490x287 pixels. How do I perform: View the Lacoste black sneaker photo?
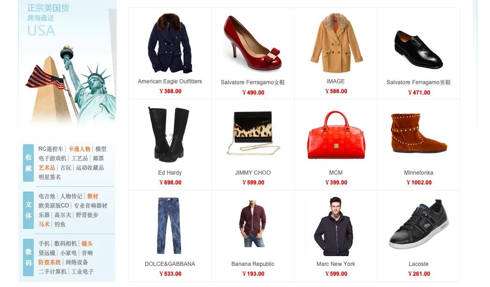[x=419, y=224]
